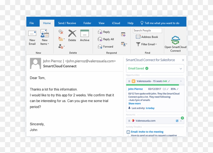
Task: Expand the Email Saved dropdown
Action: [x=181, y=69]
